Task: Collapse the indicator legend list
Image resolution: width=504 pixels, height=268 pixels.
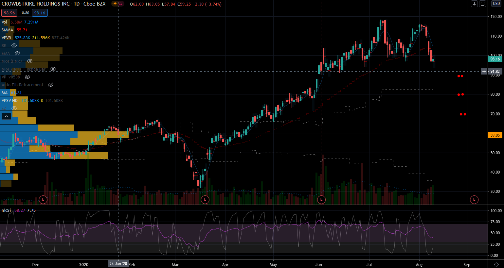Action: [x=6, y=116]
